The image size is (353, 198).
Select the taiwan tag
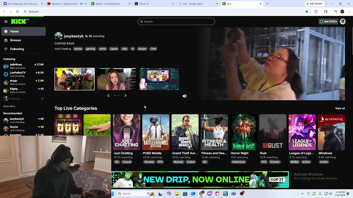pos(142,49)
